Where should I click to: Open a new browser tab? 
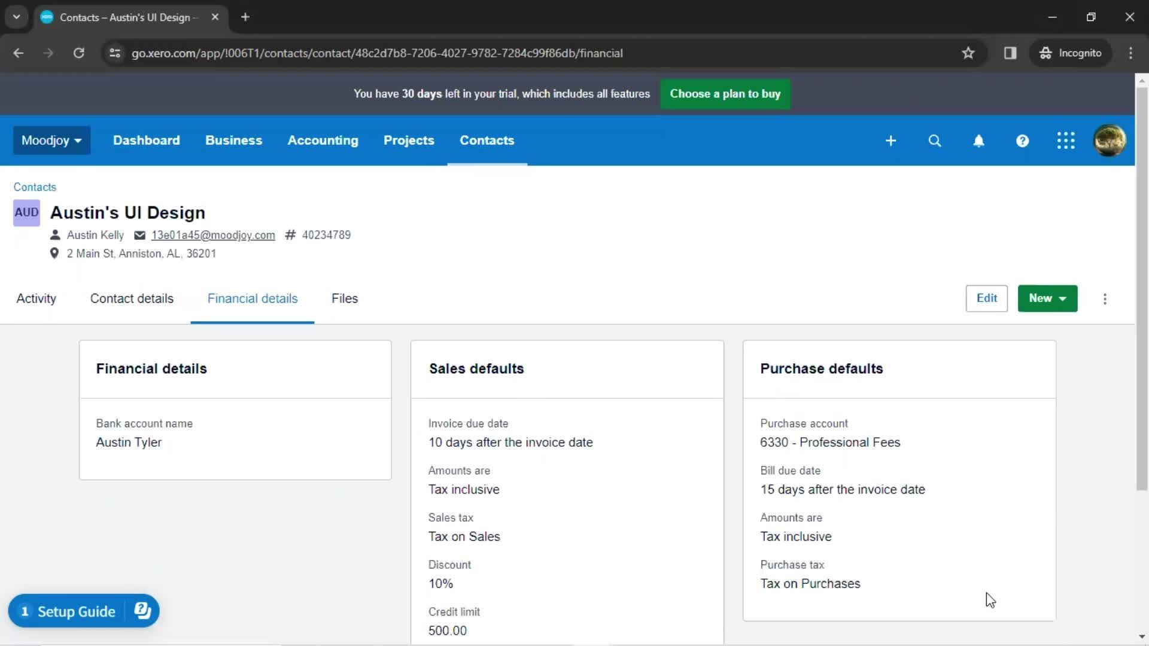click(x=245, y=17)
